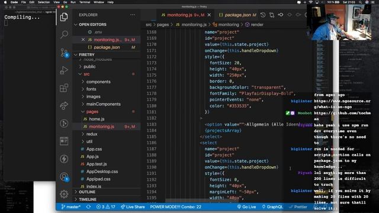This screenshot has height=213, width=379.
Task: Collapse the Open Editors section
Action: 107,25
